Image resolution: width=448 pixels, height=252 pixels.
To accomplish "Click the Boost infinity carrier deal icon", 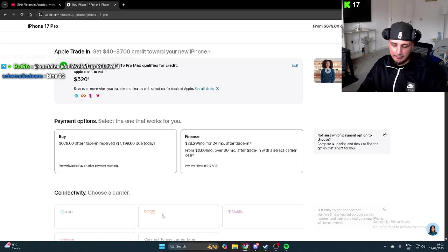I will click(83, 96).
